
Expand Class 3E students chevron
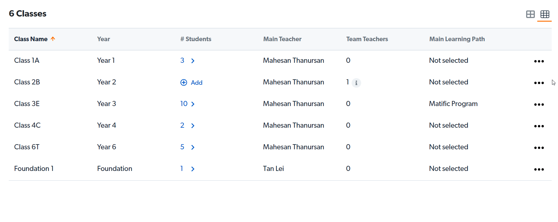(193, 104)
